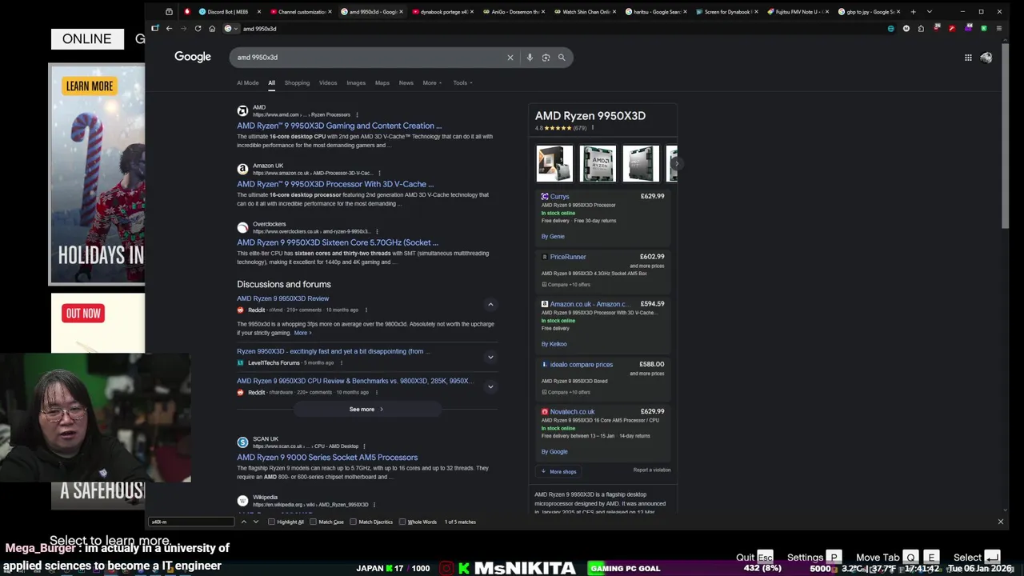The height and width of the screenshot is (576, 1024).
Task: Jump to next find match
Action: tap(256, 522)
